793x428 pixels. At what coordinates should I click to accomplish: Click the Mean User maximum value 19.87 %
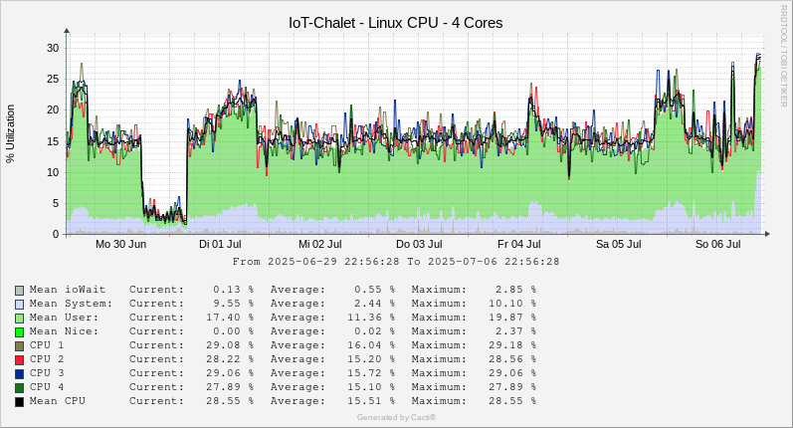tap(511, 318)
